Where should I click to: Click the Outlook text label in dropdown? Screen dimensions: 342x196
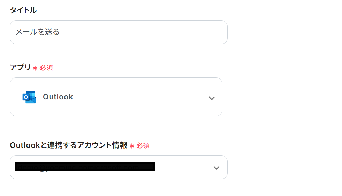tap(58, 97)
